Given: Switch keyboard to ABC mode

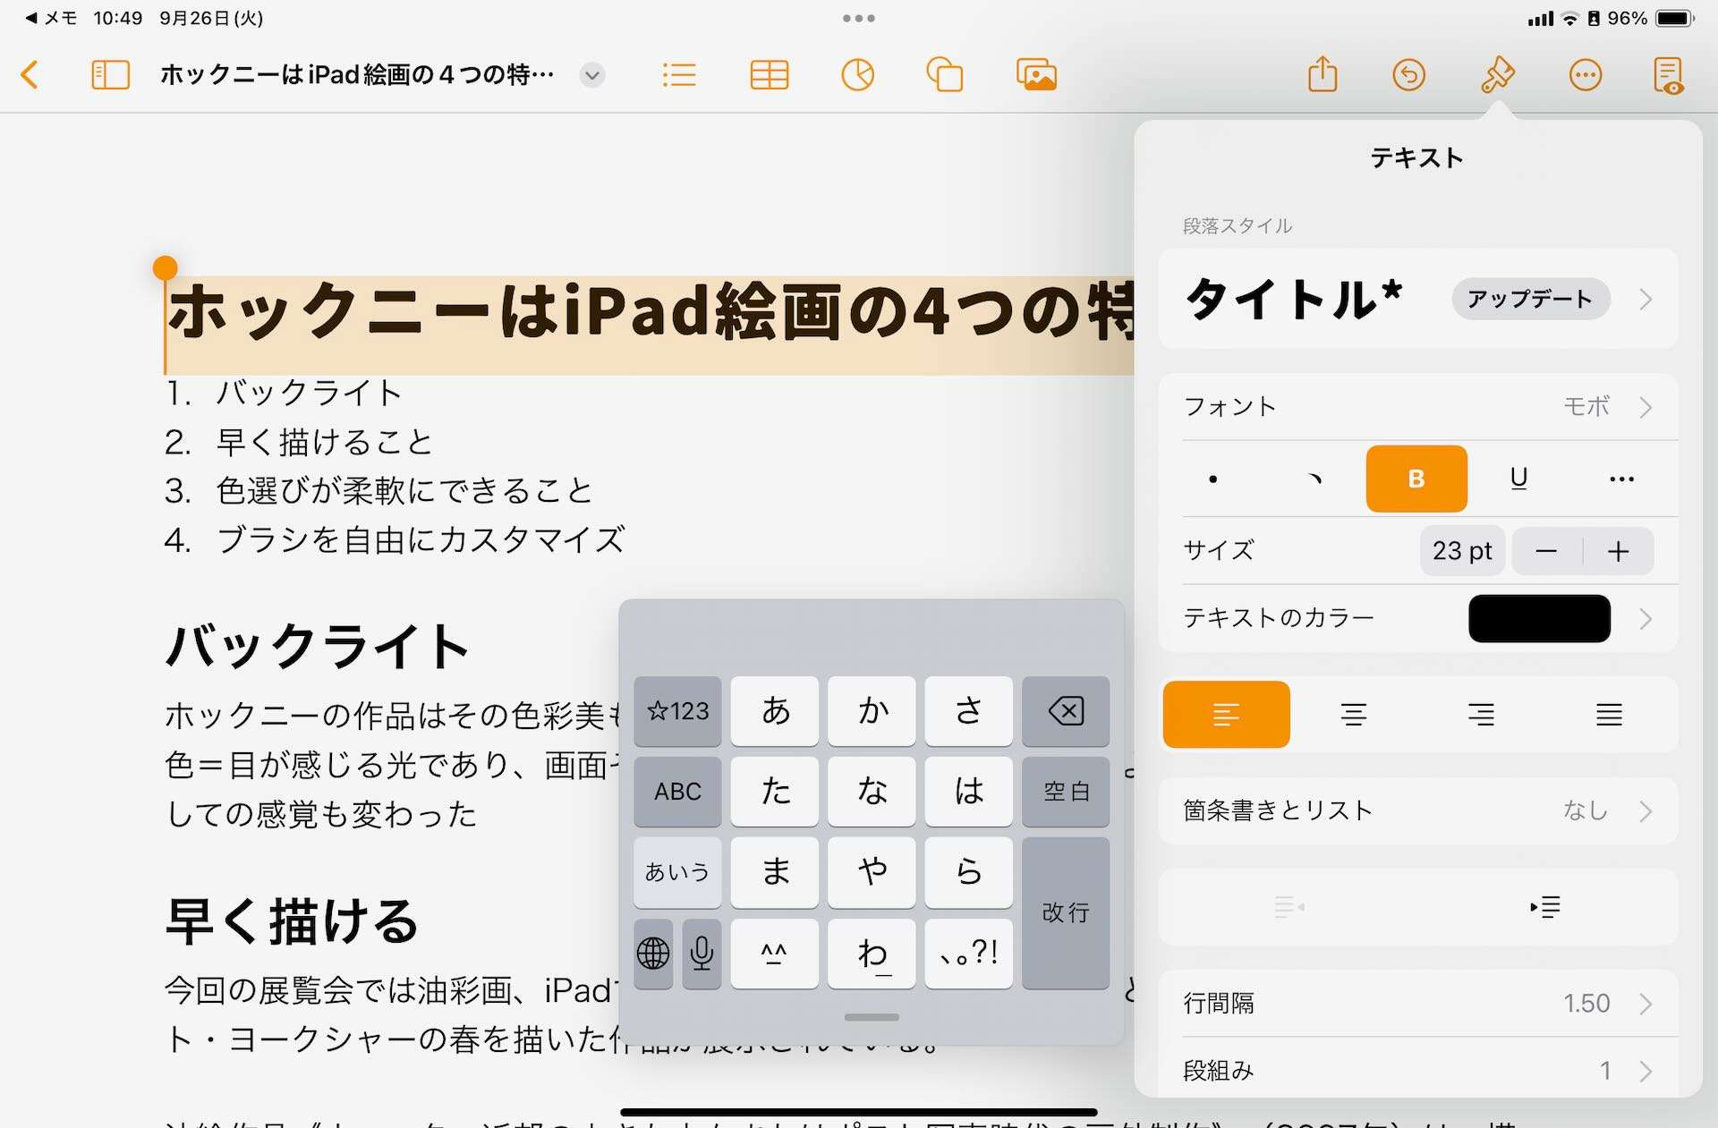Looking at the screenshot, I should [x=676, y=791].
